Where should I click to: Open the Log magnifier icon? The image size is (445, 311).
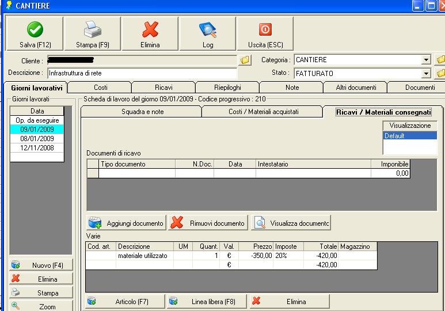click(x=207, y=30)
